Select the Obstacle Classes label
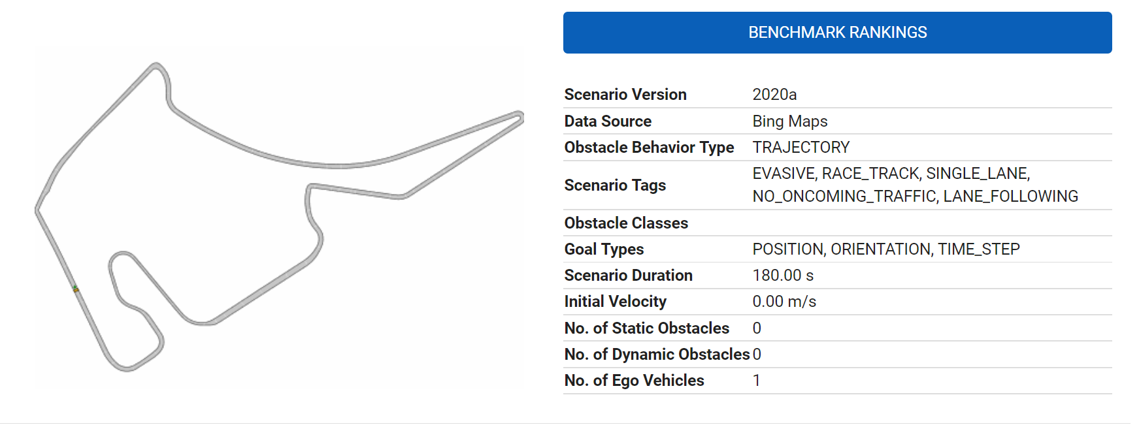The image size is (1139, 429). point(626,223)
